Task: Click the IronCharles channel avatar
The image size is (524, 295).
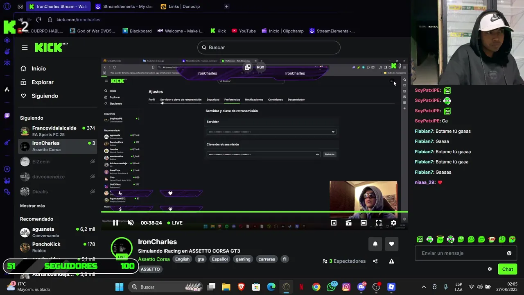Action: (x=122, y=248)
